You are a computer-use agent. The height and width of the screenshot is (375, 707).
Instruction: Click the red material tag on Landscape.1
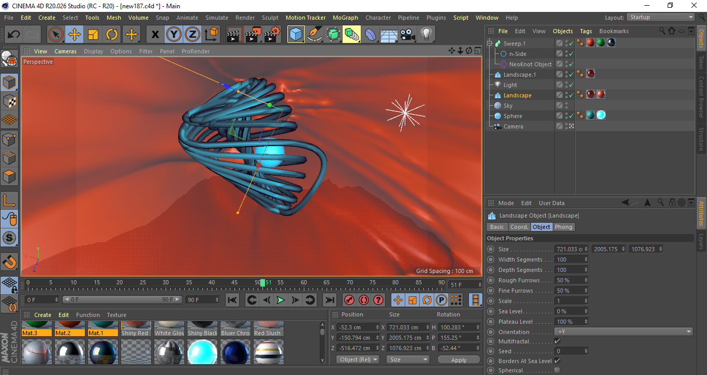[590, 74]
